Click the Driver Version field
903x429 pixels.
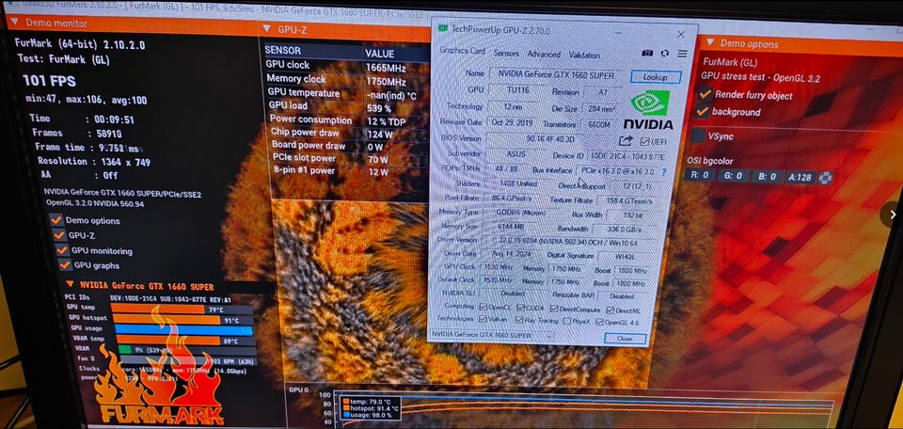[568, 241]
